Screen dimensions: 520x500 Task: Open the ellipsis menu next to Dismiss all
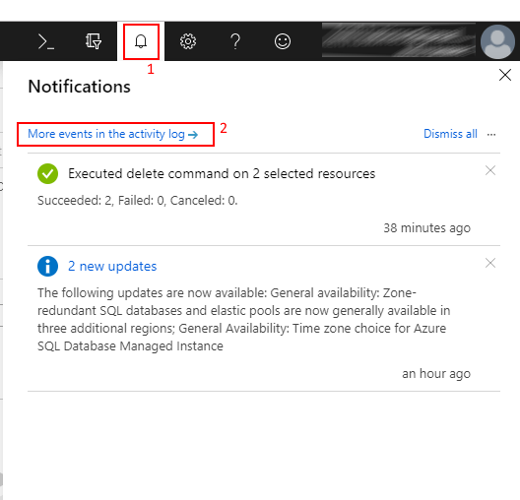tap(491, 135)
